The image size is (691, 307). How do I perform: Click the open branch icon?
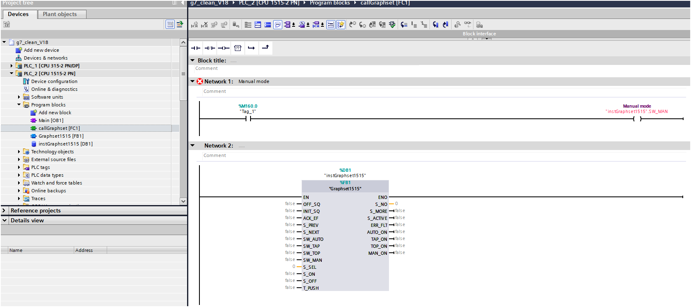251,48
